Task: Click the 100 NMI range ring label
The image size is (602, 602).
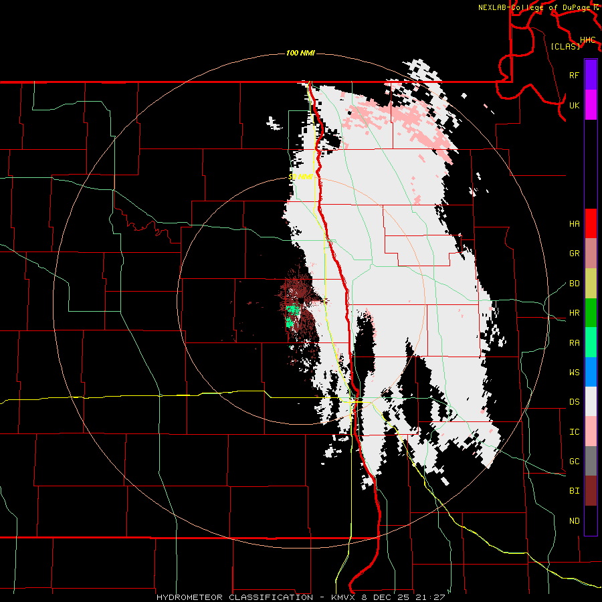Action: tap(300, 53)
